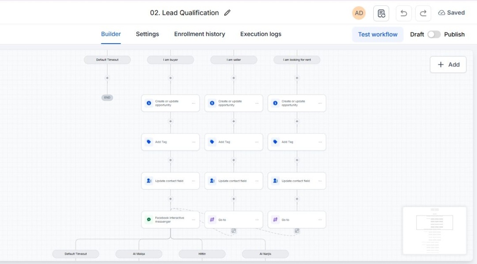Add step after seller Add Tag node
Viewport: 477px width, 264px height.
pyautogui.click(x=234, y=160)
